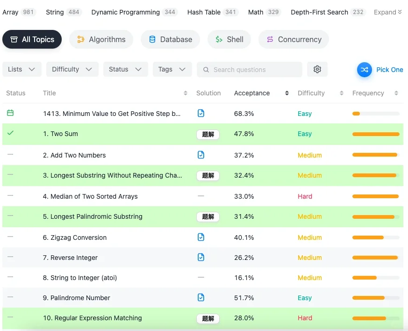Filter by Hash Table tag
Image resolution: width=408 pixels, height=331 pixels.
[213, 12]
